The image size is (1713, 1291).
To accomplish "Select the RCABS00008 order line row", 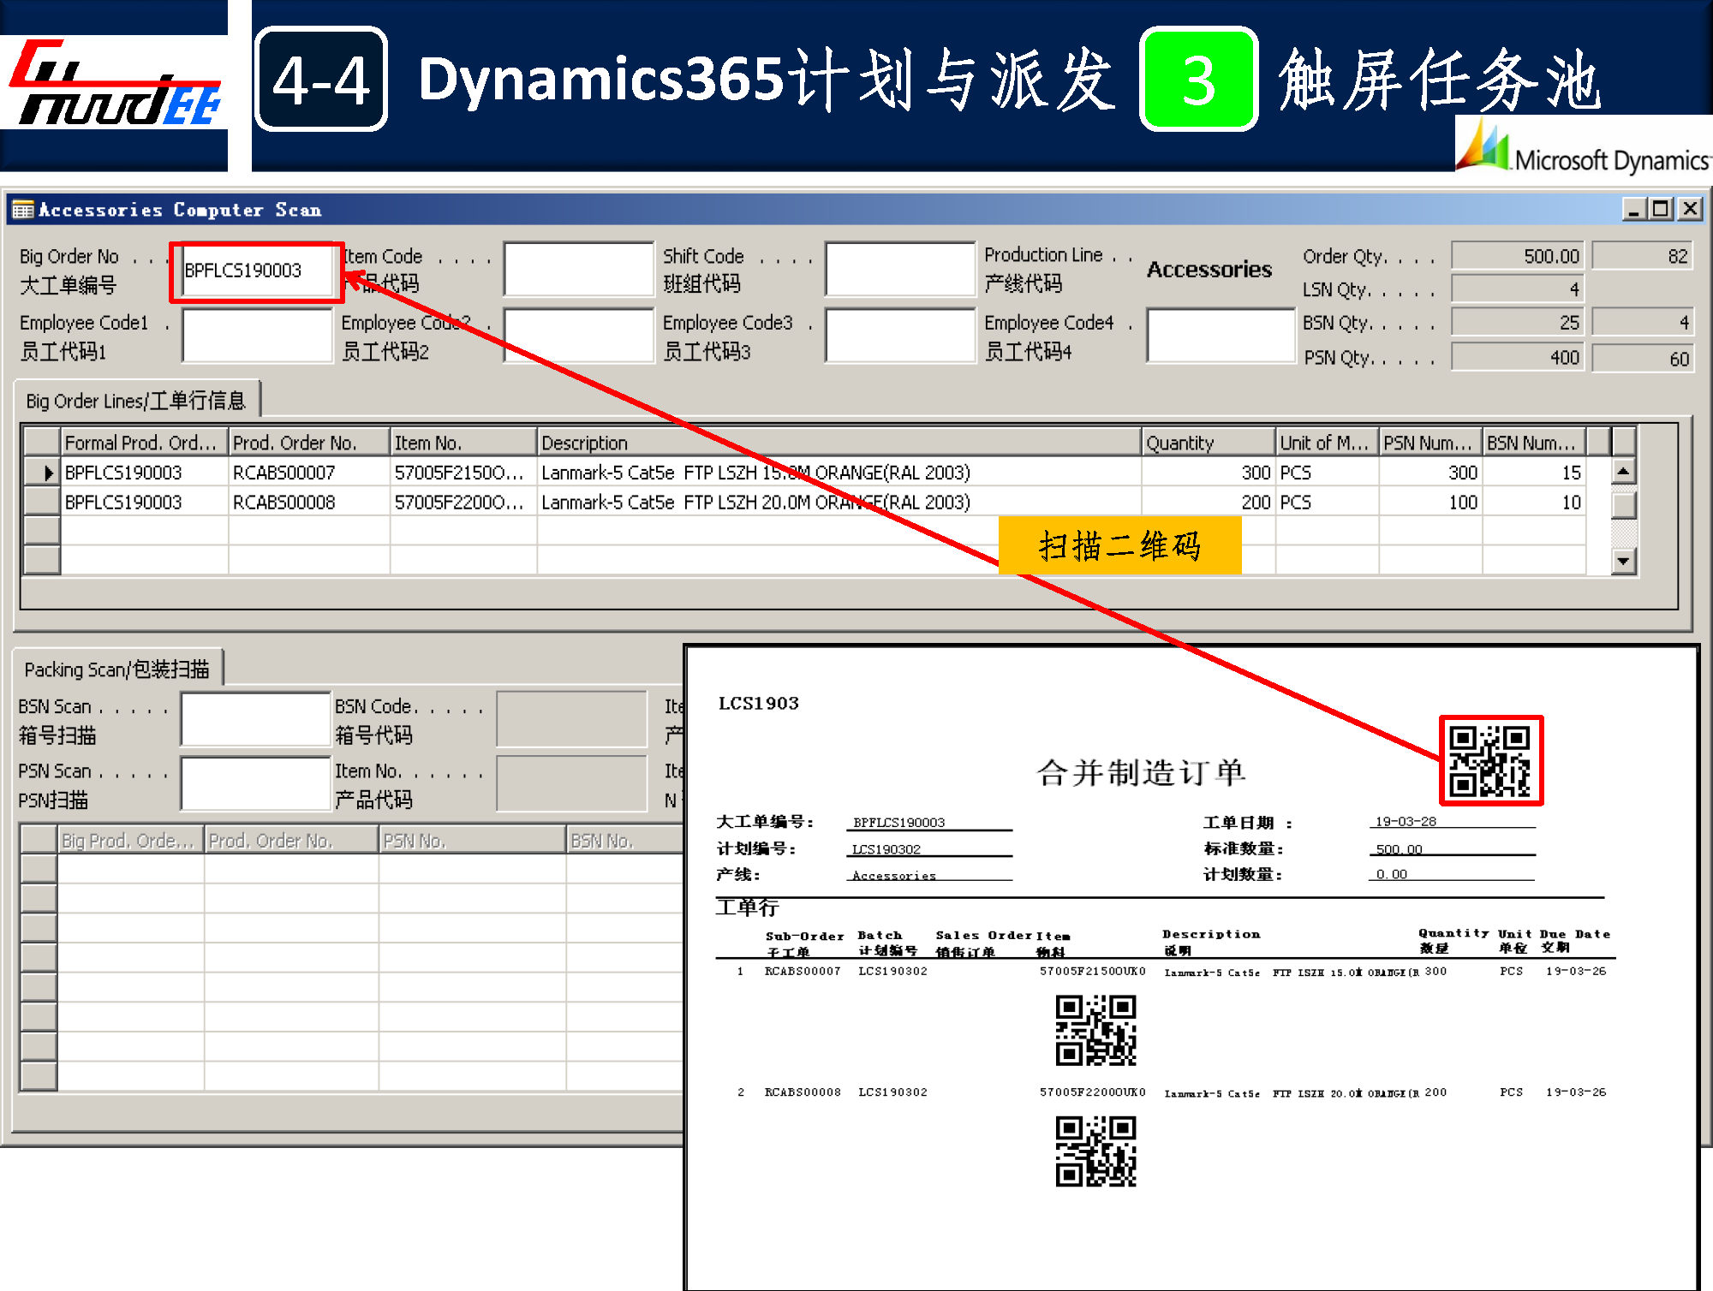I will click(284, 503).
